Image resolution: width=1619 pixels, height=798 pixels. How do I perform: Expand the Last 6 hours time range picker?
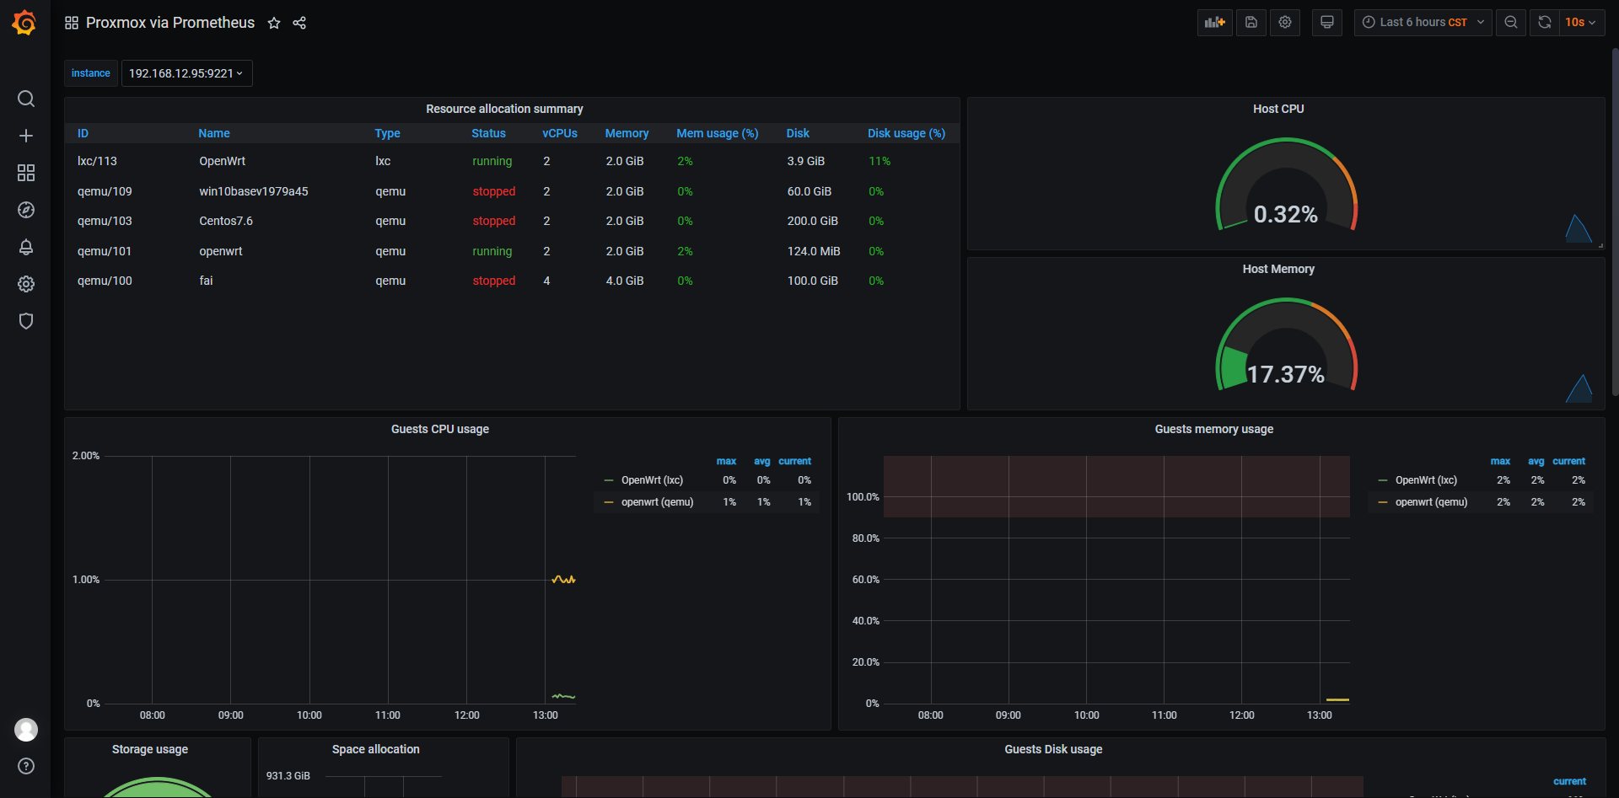1422,23
